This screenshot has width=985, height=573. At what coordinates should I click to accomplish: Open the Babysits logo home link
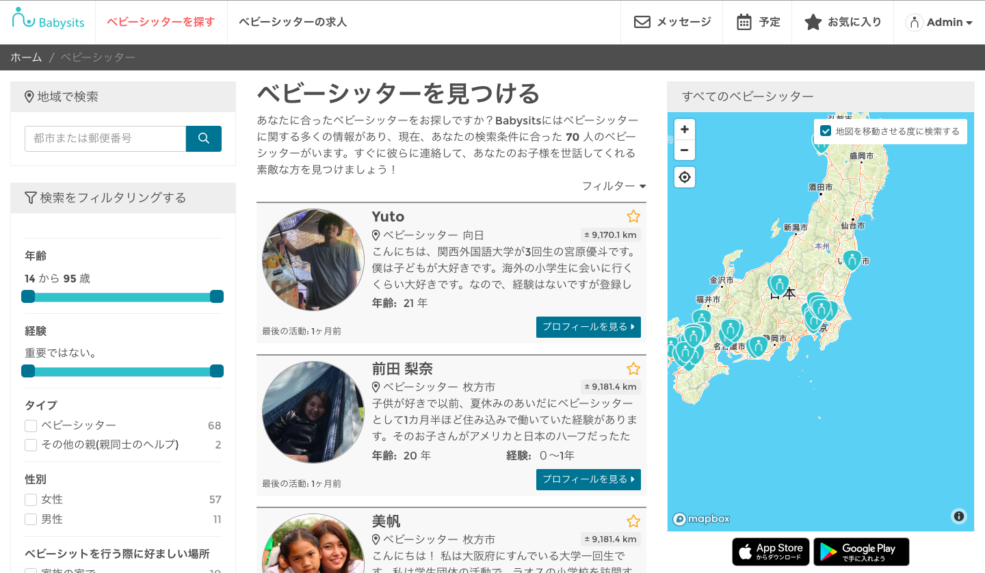click(48, 19)
